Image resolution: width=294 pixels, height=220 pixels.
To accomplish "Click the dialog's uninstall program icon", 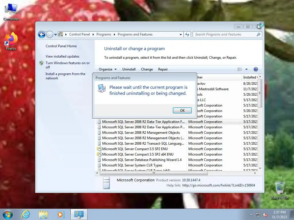I will point(102,88).
